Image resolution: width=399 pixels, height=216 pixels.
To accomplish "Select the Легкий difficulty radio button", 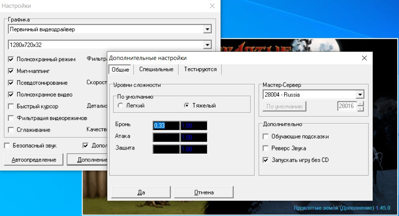I will [x=121, y=105].
